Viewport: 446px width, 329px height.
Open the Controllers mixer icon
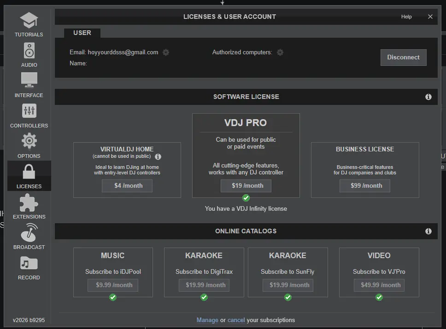pyautogui.click(x=29, y=110)
